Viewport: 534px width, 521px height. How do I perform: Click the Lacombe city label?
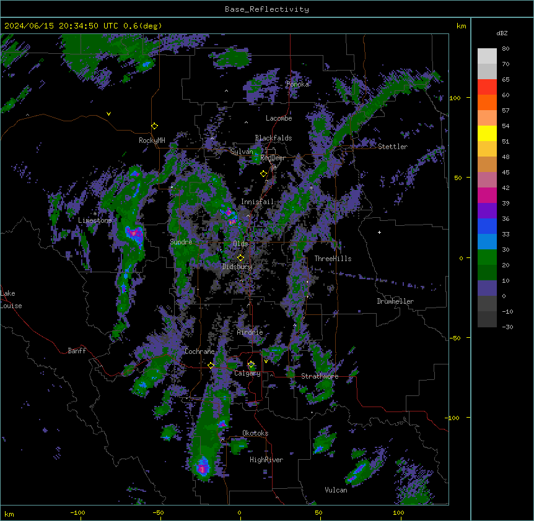pos(279,118)
